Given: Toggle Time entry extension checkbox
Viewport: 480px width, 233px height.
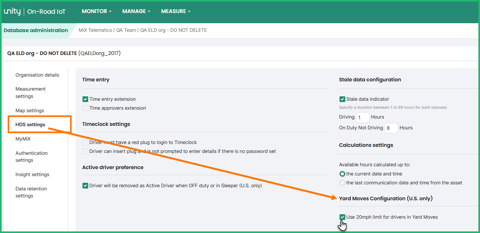Looking at the screenshot, I should [85, 99].
